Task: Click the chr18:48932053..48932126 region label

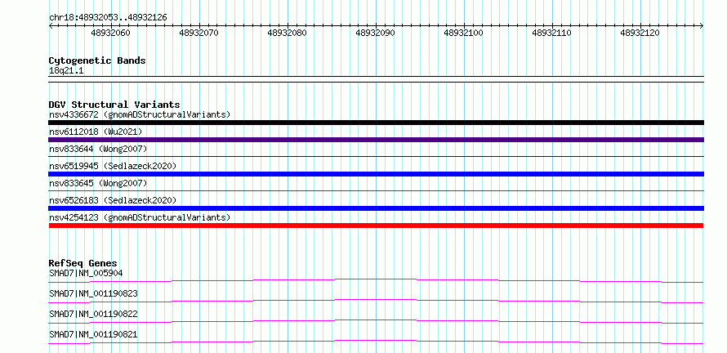Action: coord(108,18)
